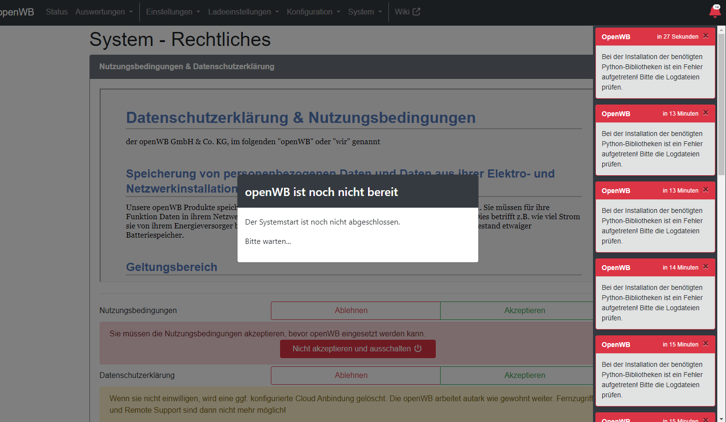Click the page's vertical scrollbar thumb

click(x=722, y=104)
